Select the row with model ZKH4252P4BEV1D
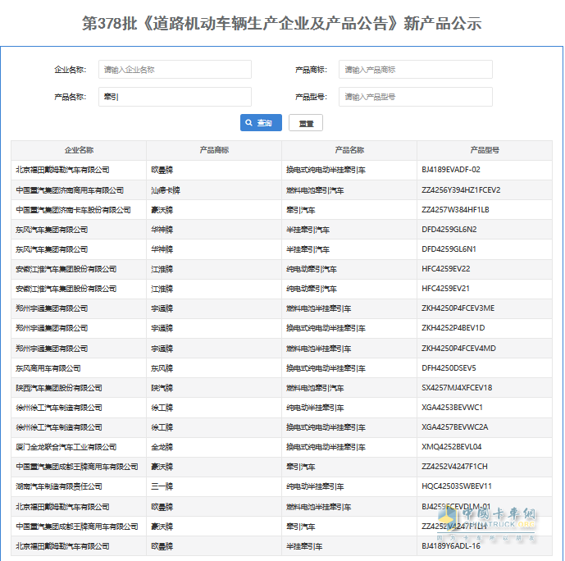Image resolution: width=565 pixels, height=561 pixels. click(453, 328)
